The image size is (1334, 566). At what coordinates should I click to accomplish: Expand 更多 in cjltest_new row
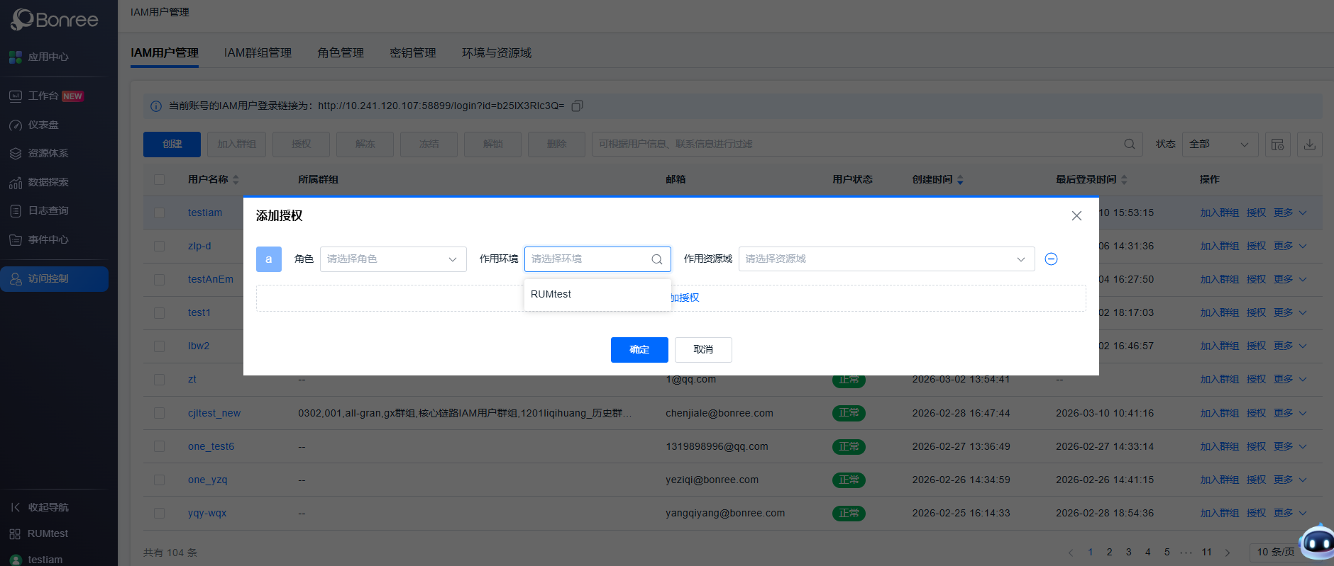[x=1290, y=413]
